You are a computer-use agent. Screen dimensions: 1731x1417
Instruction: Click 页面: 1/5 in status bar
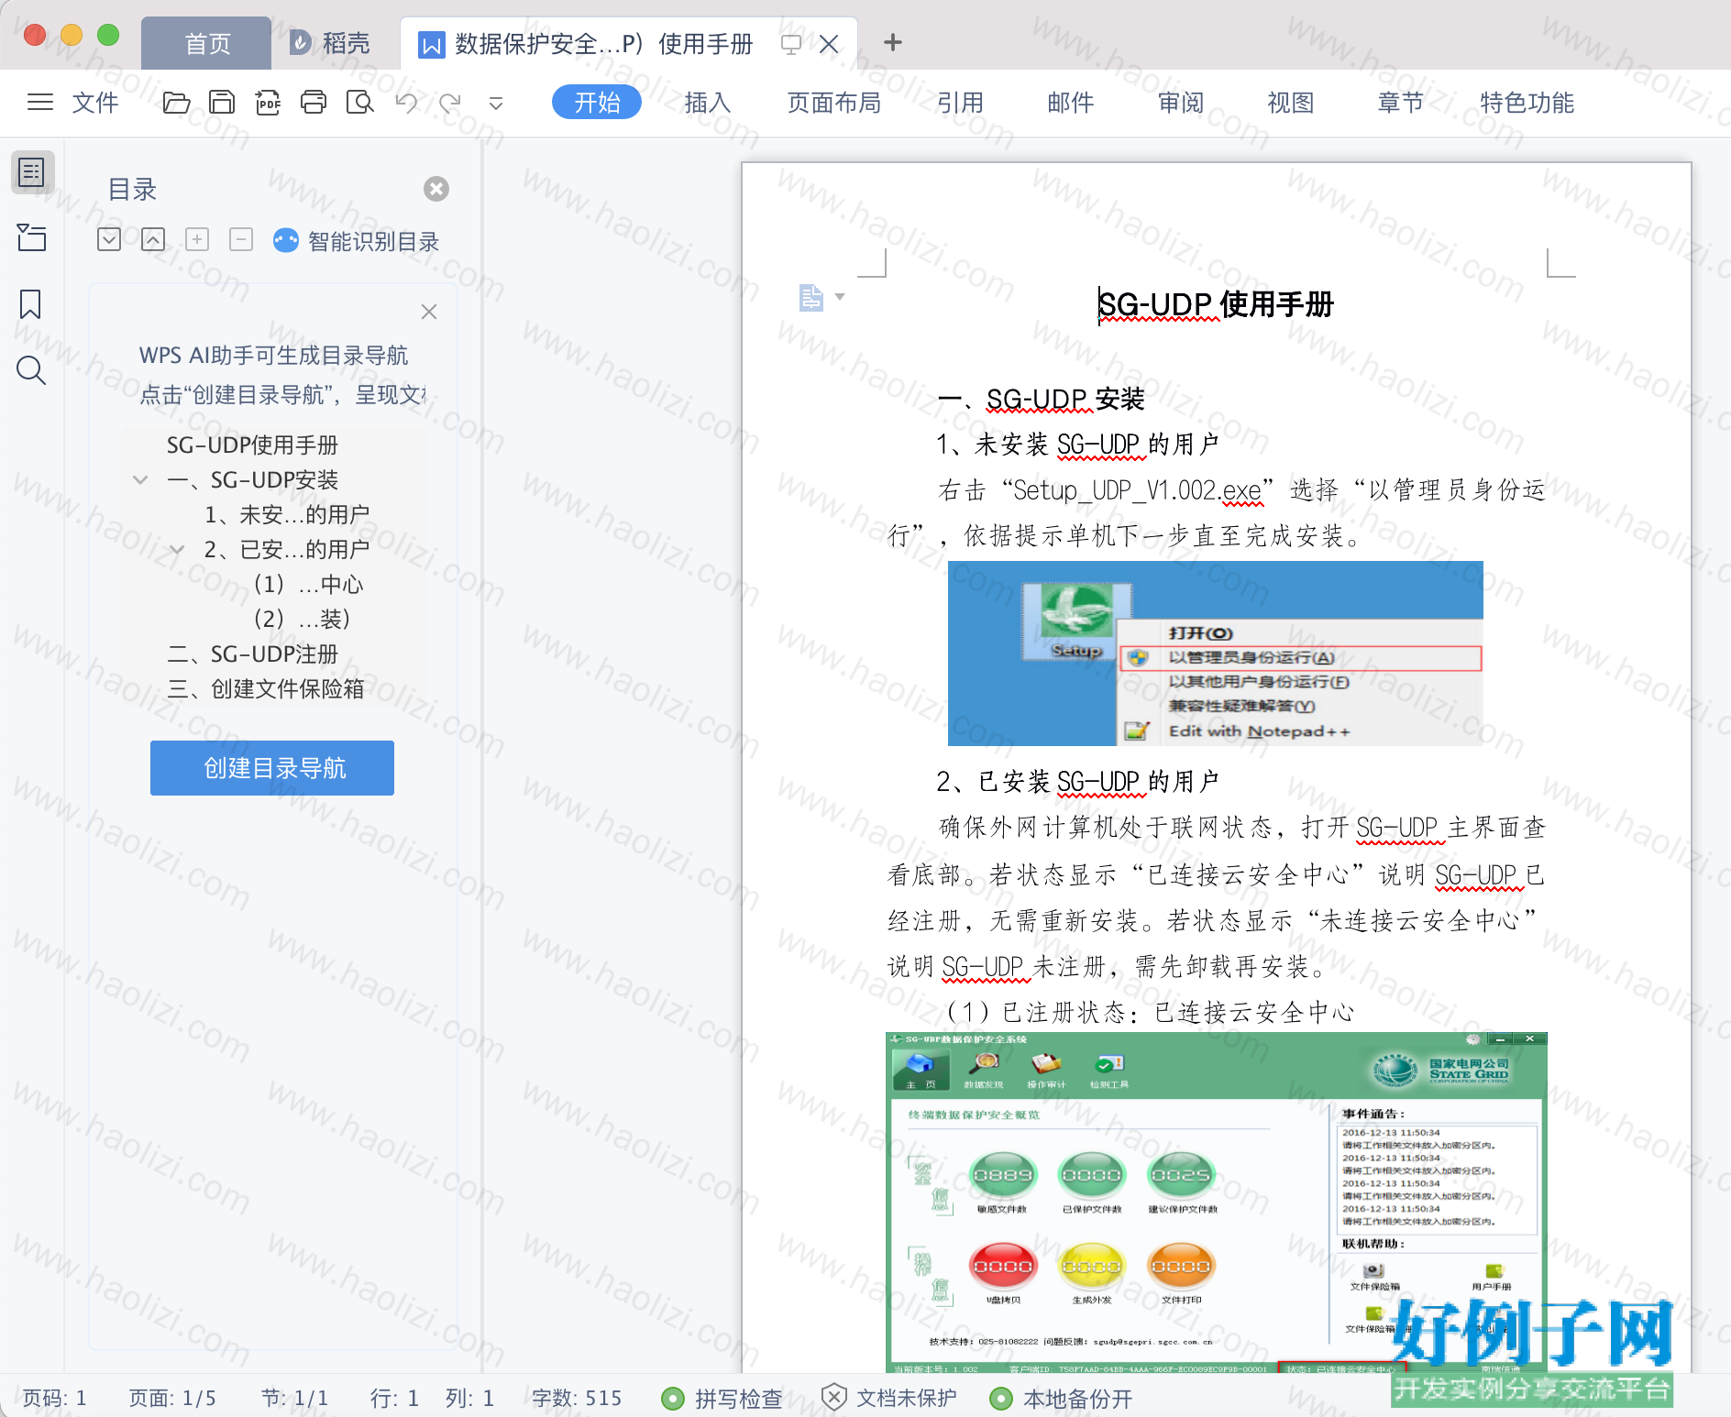pos(172,1399)
